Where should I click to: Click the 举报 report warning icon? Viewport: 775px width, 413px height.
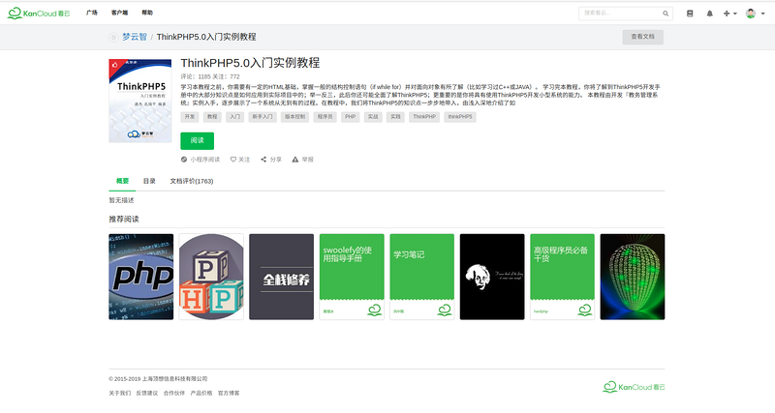tap(295, 160)
